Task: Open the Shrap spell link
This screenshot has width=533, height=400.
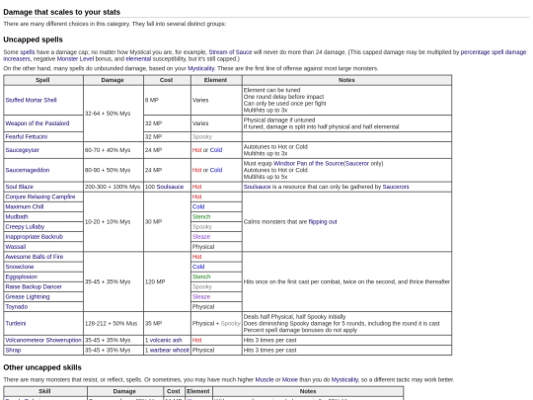Action: [13, 350]
